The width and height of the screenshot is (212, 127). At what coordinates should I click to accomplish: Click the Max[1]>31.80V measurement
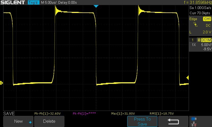(x=123, y=114)
